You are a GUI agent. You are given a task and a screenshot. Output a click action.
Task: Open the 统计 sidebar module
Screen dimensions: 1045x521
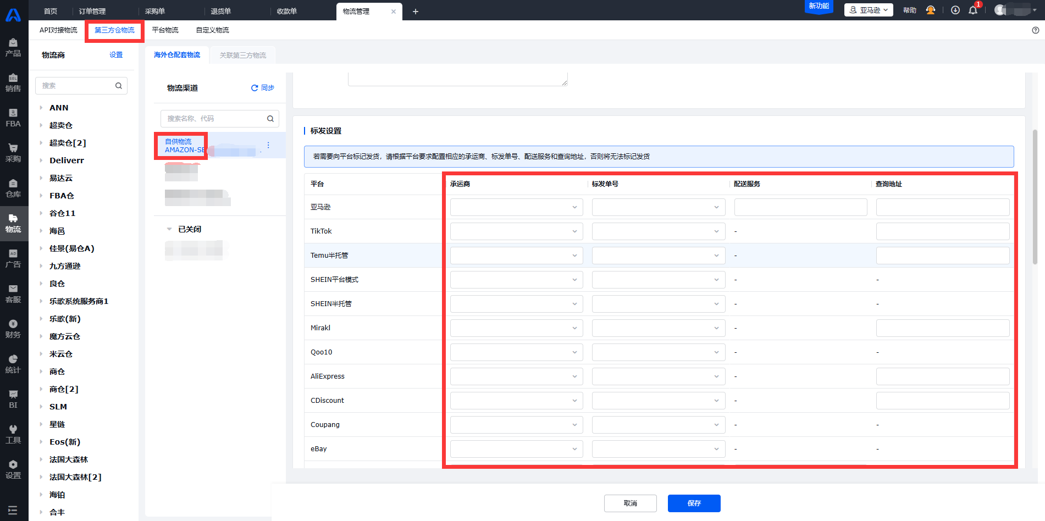(13, 364)
